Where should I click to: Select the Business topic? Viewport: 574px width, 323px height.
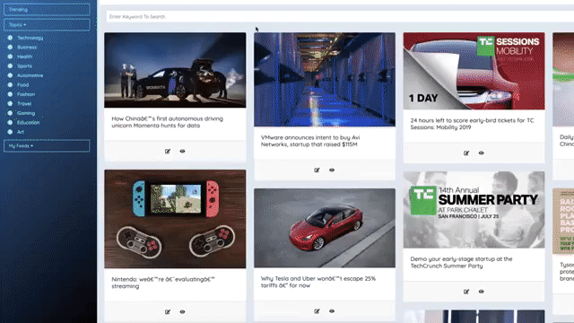(27, 48)
